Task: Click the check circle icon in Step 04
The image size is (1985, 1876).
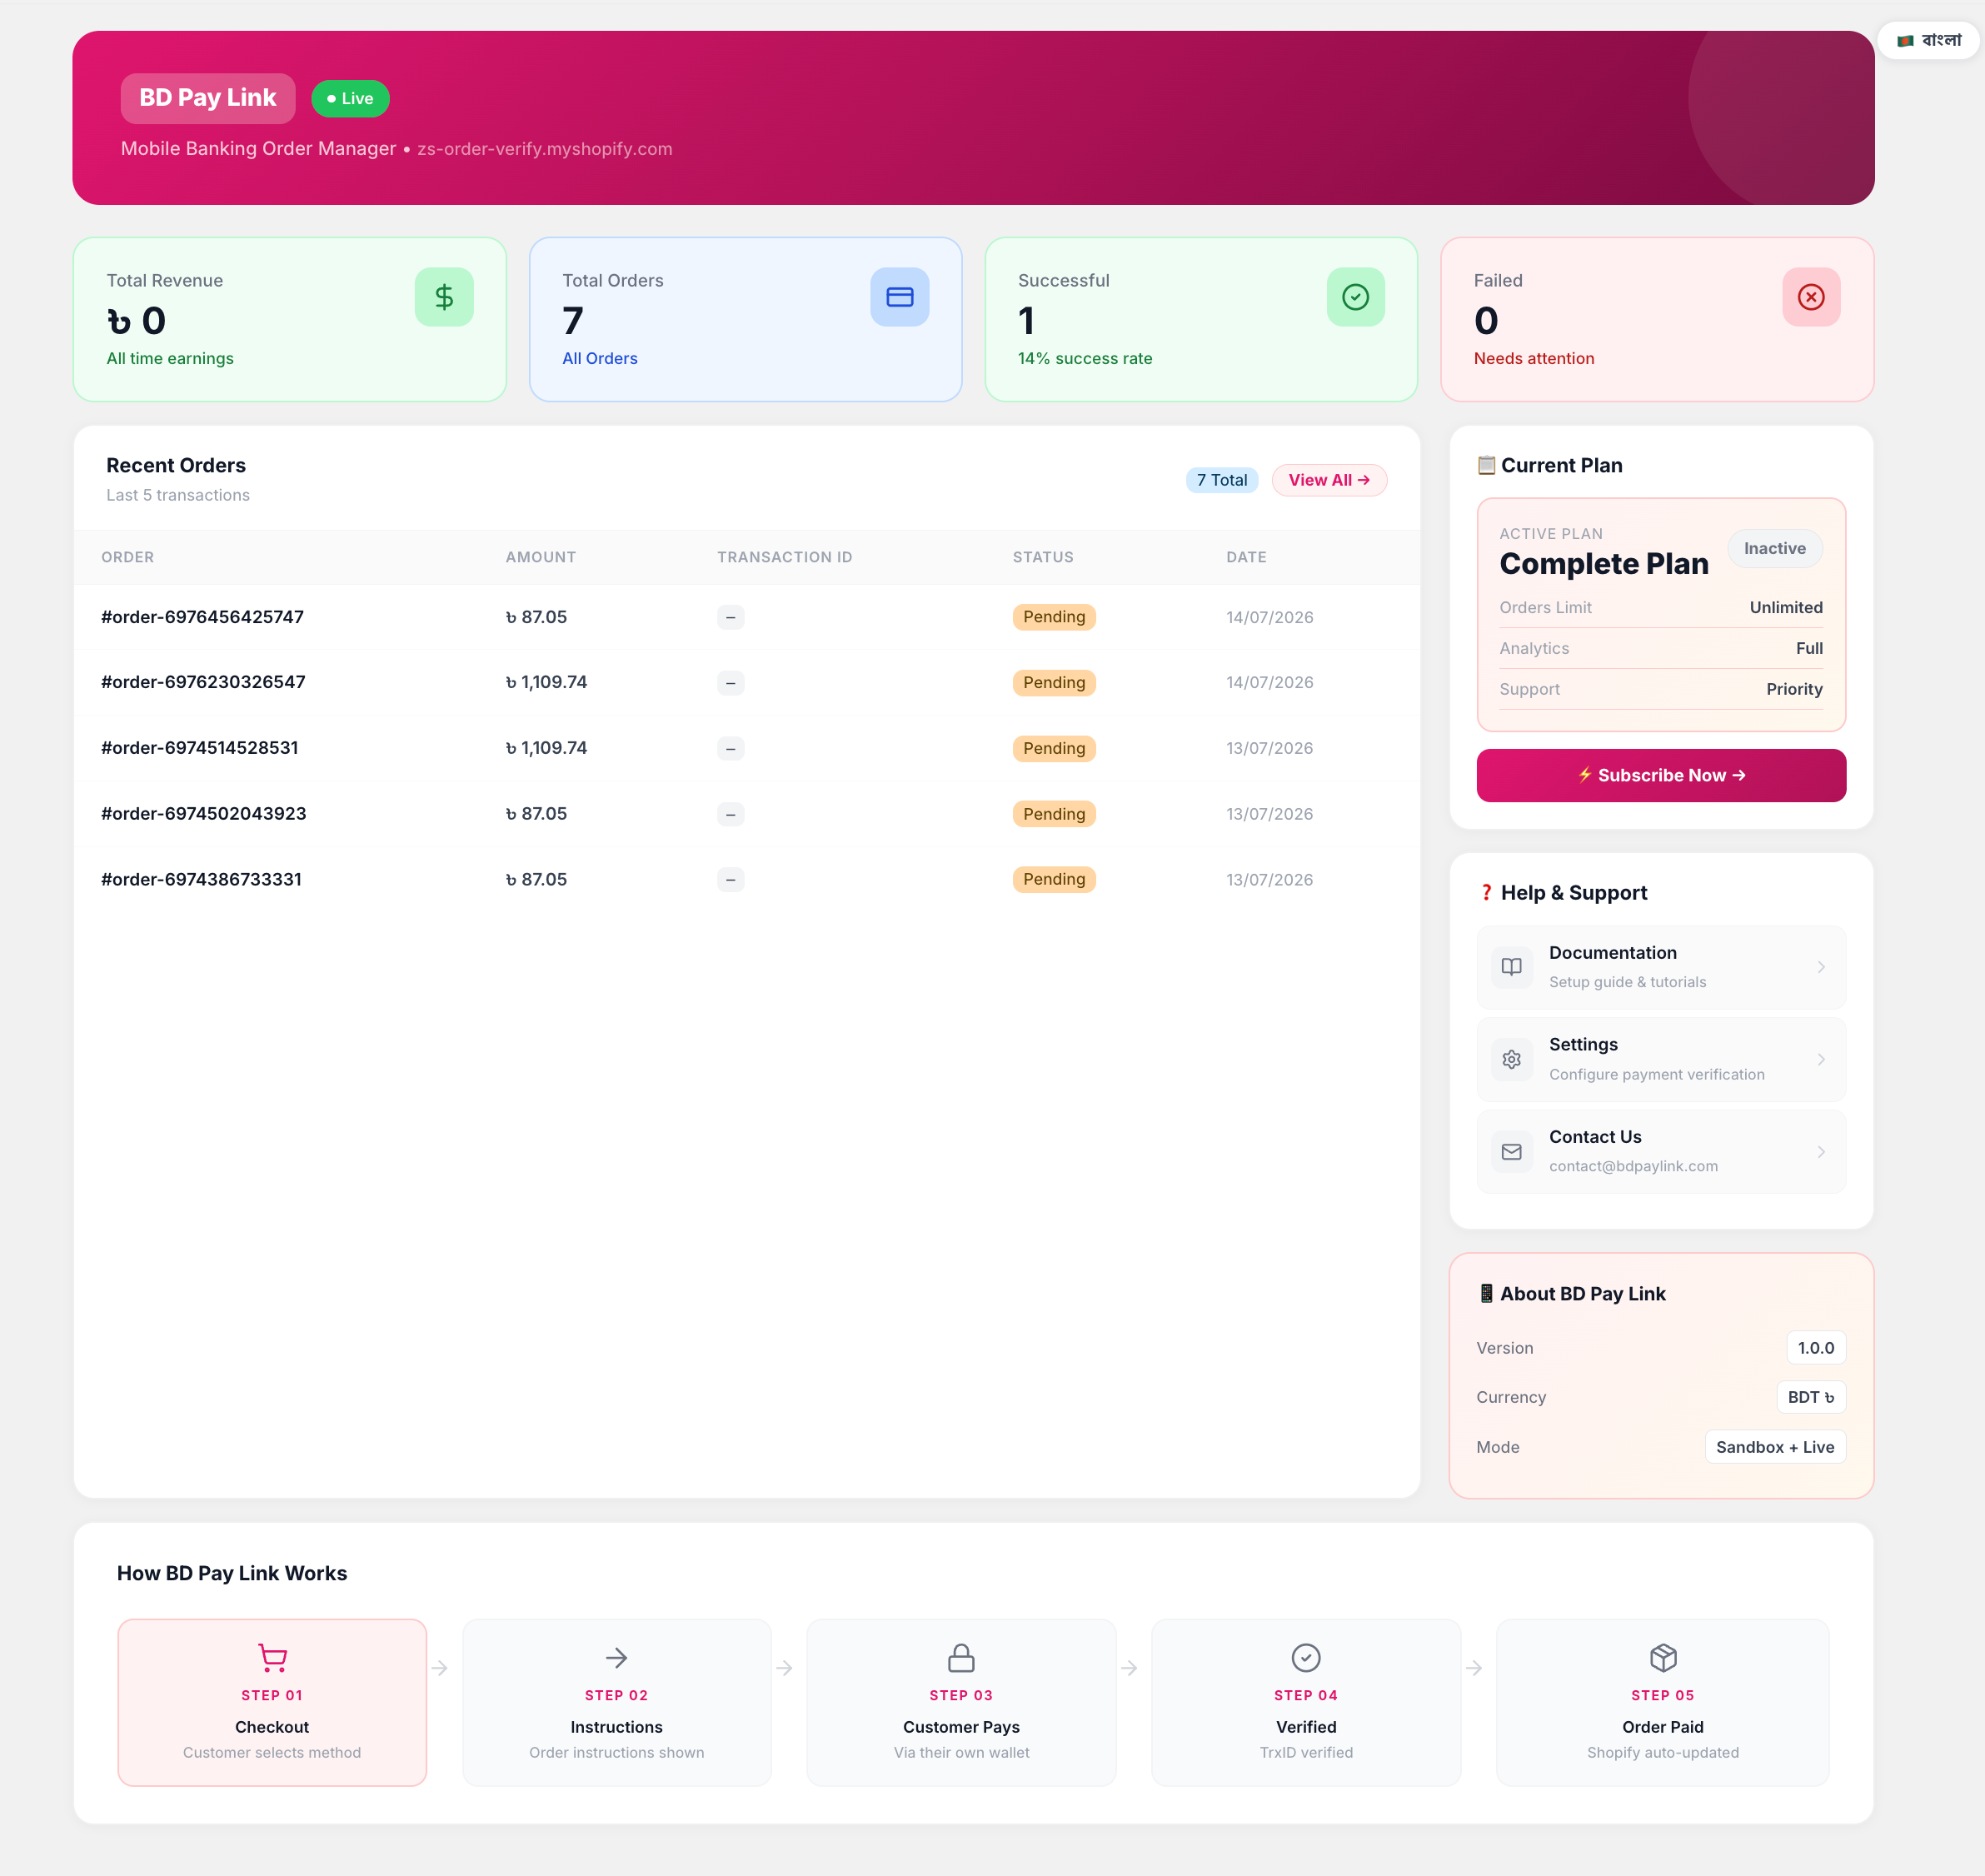Action: click(x=1306, y=1657)
